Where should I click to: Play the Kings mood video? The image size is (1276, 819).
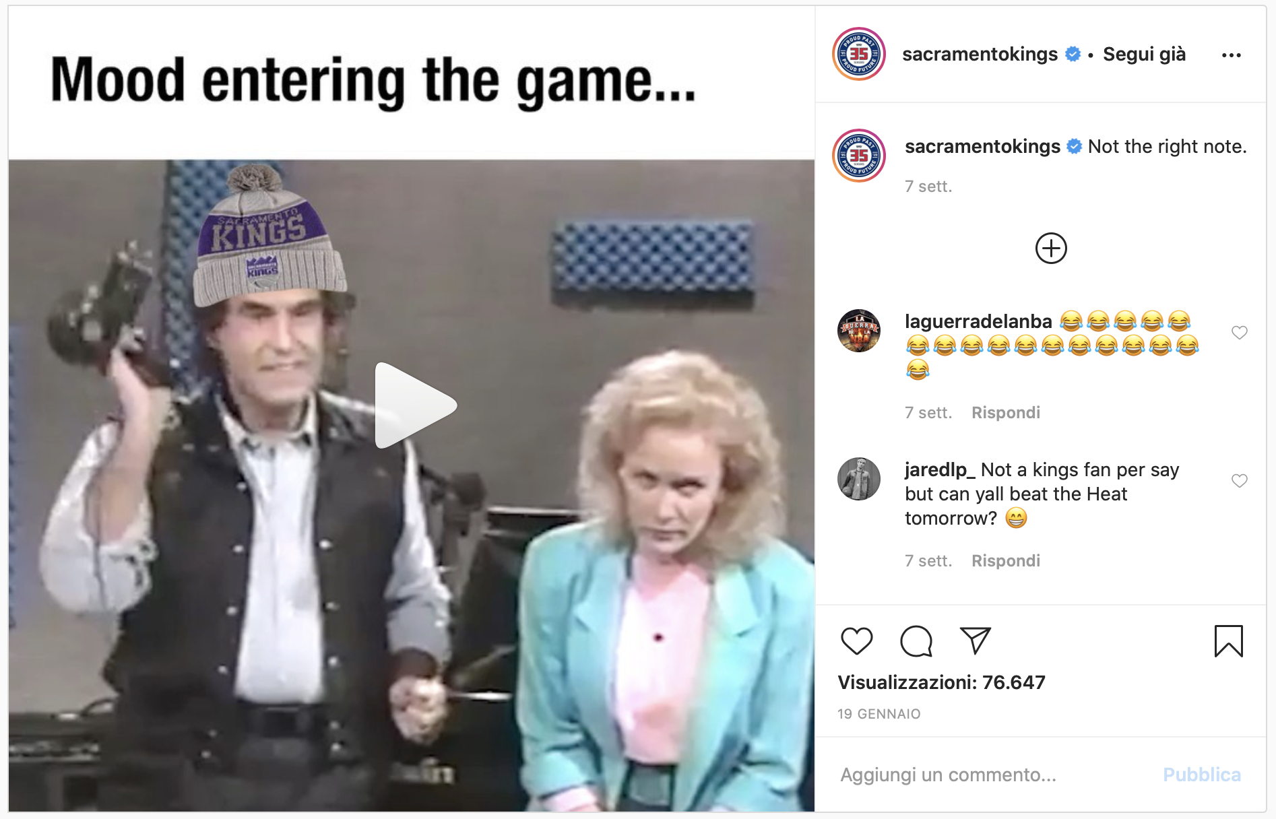pos(416,405)
